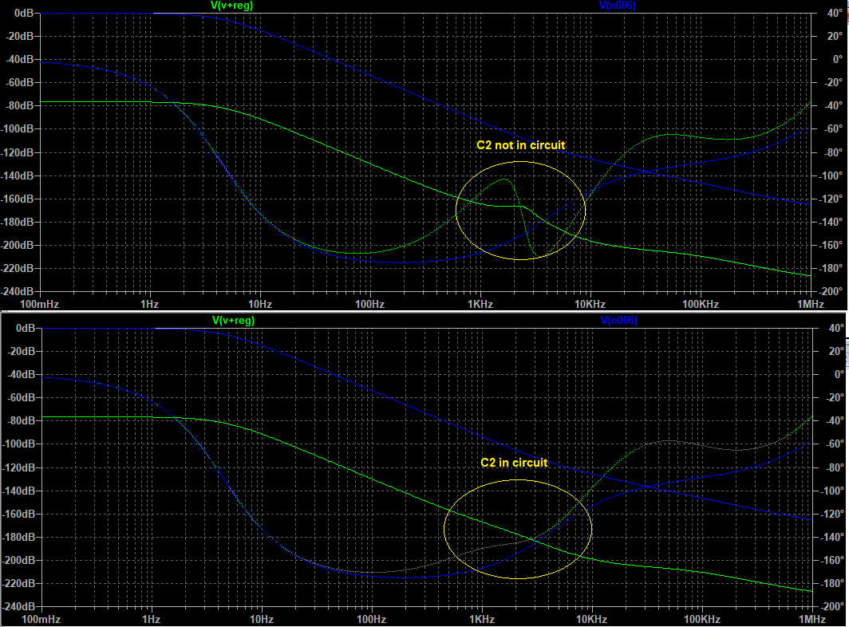Click the V(v+reg) trace label in top plot

(231, 6)
